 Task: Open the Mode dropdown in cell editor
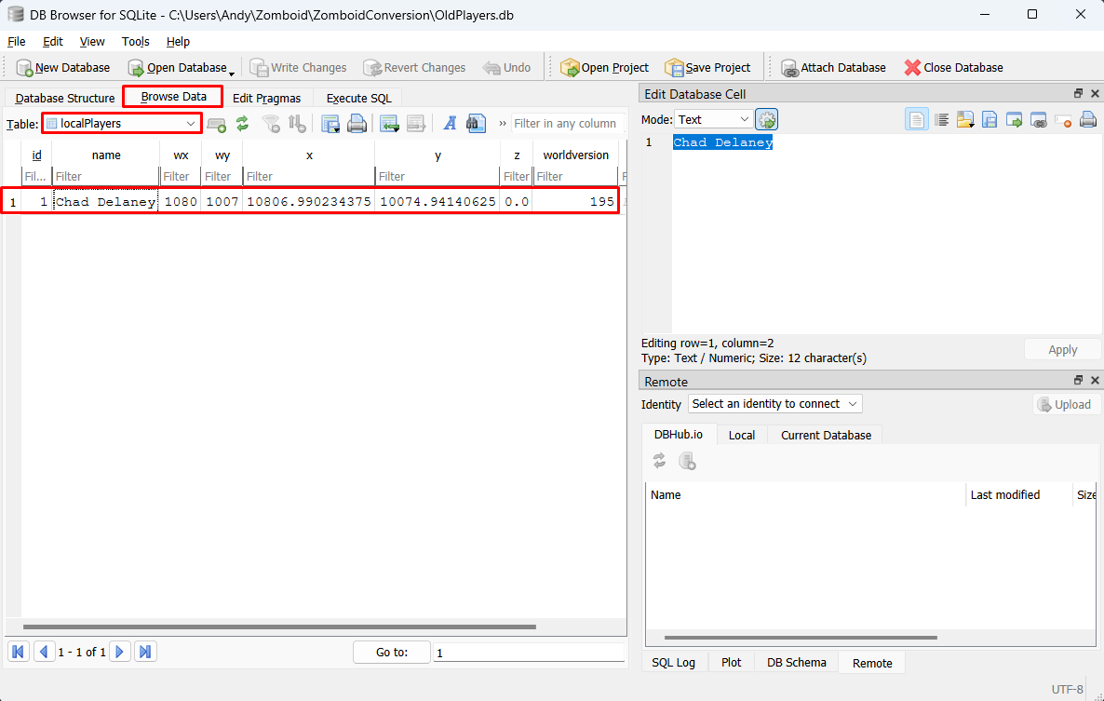(713, 119)
